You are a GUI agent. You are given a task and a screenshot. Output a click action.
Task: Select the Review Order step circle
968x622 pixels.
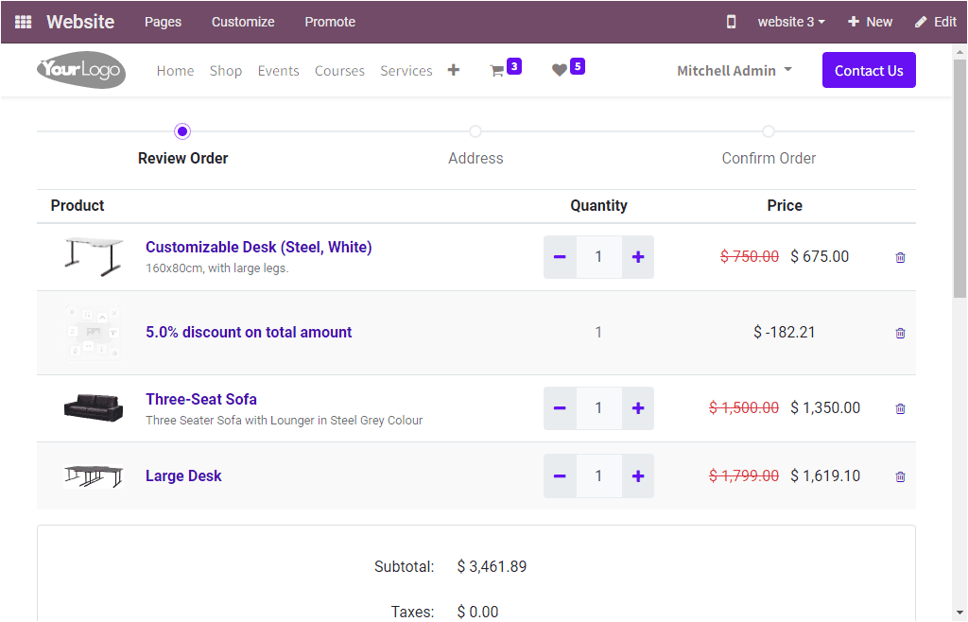pyautogui.click(x=182, y=131)
